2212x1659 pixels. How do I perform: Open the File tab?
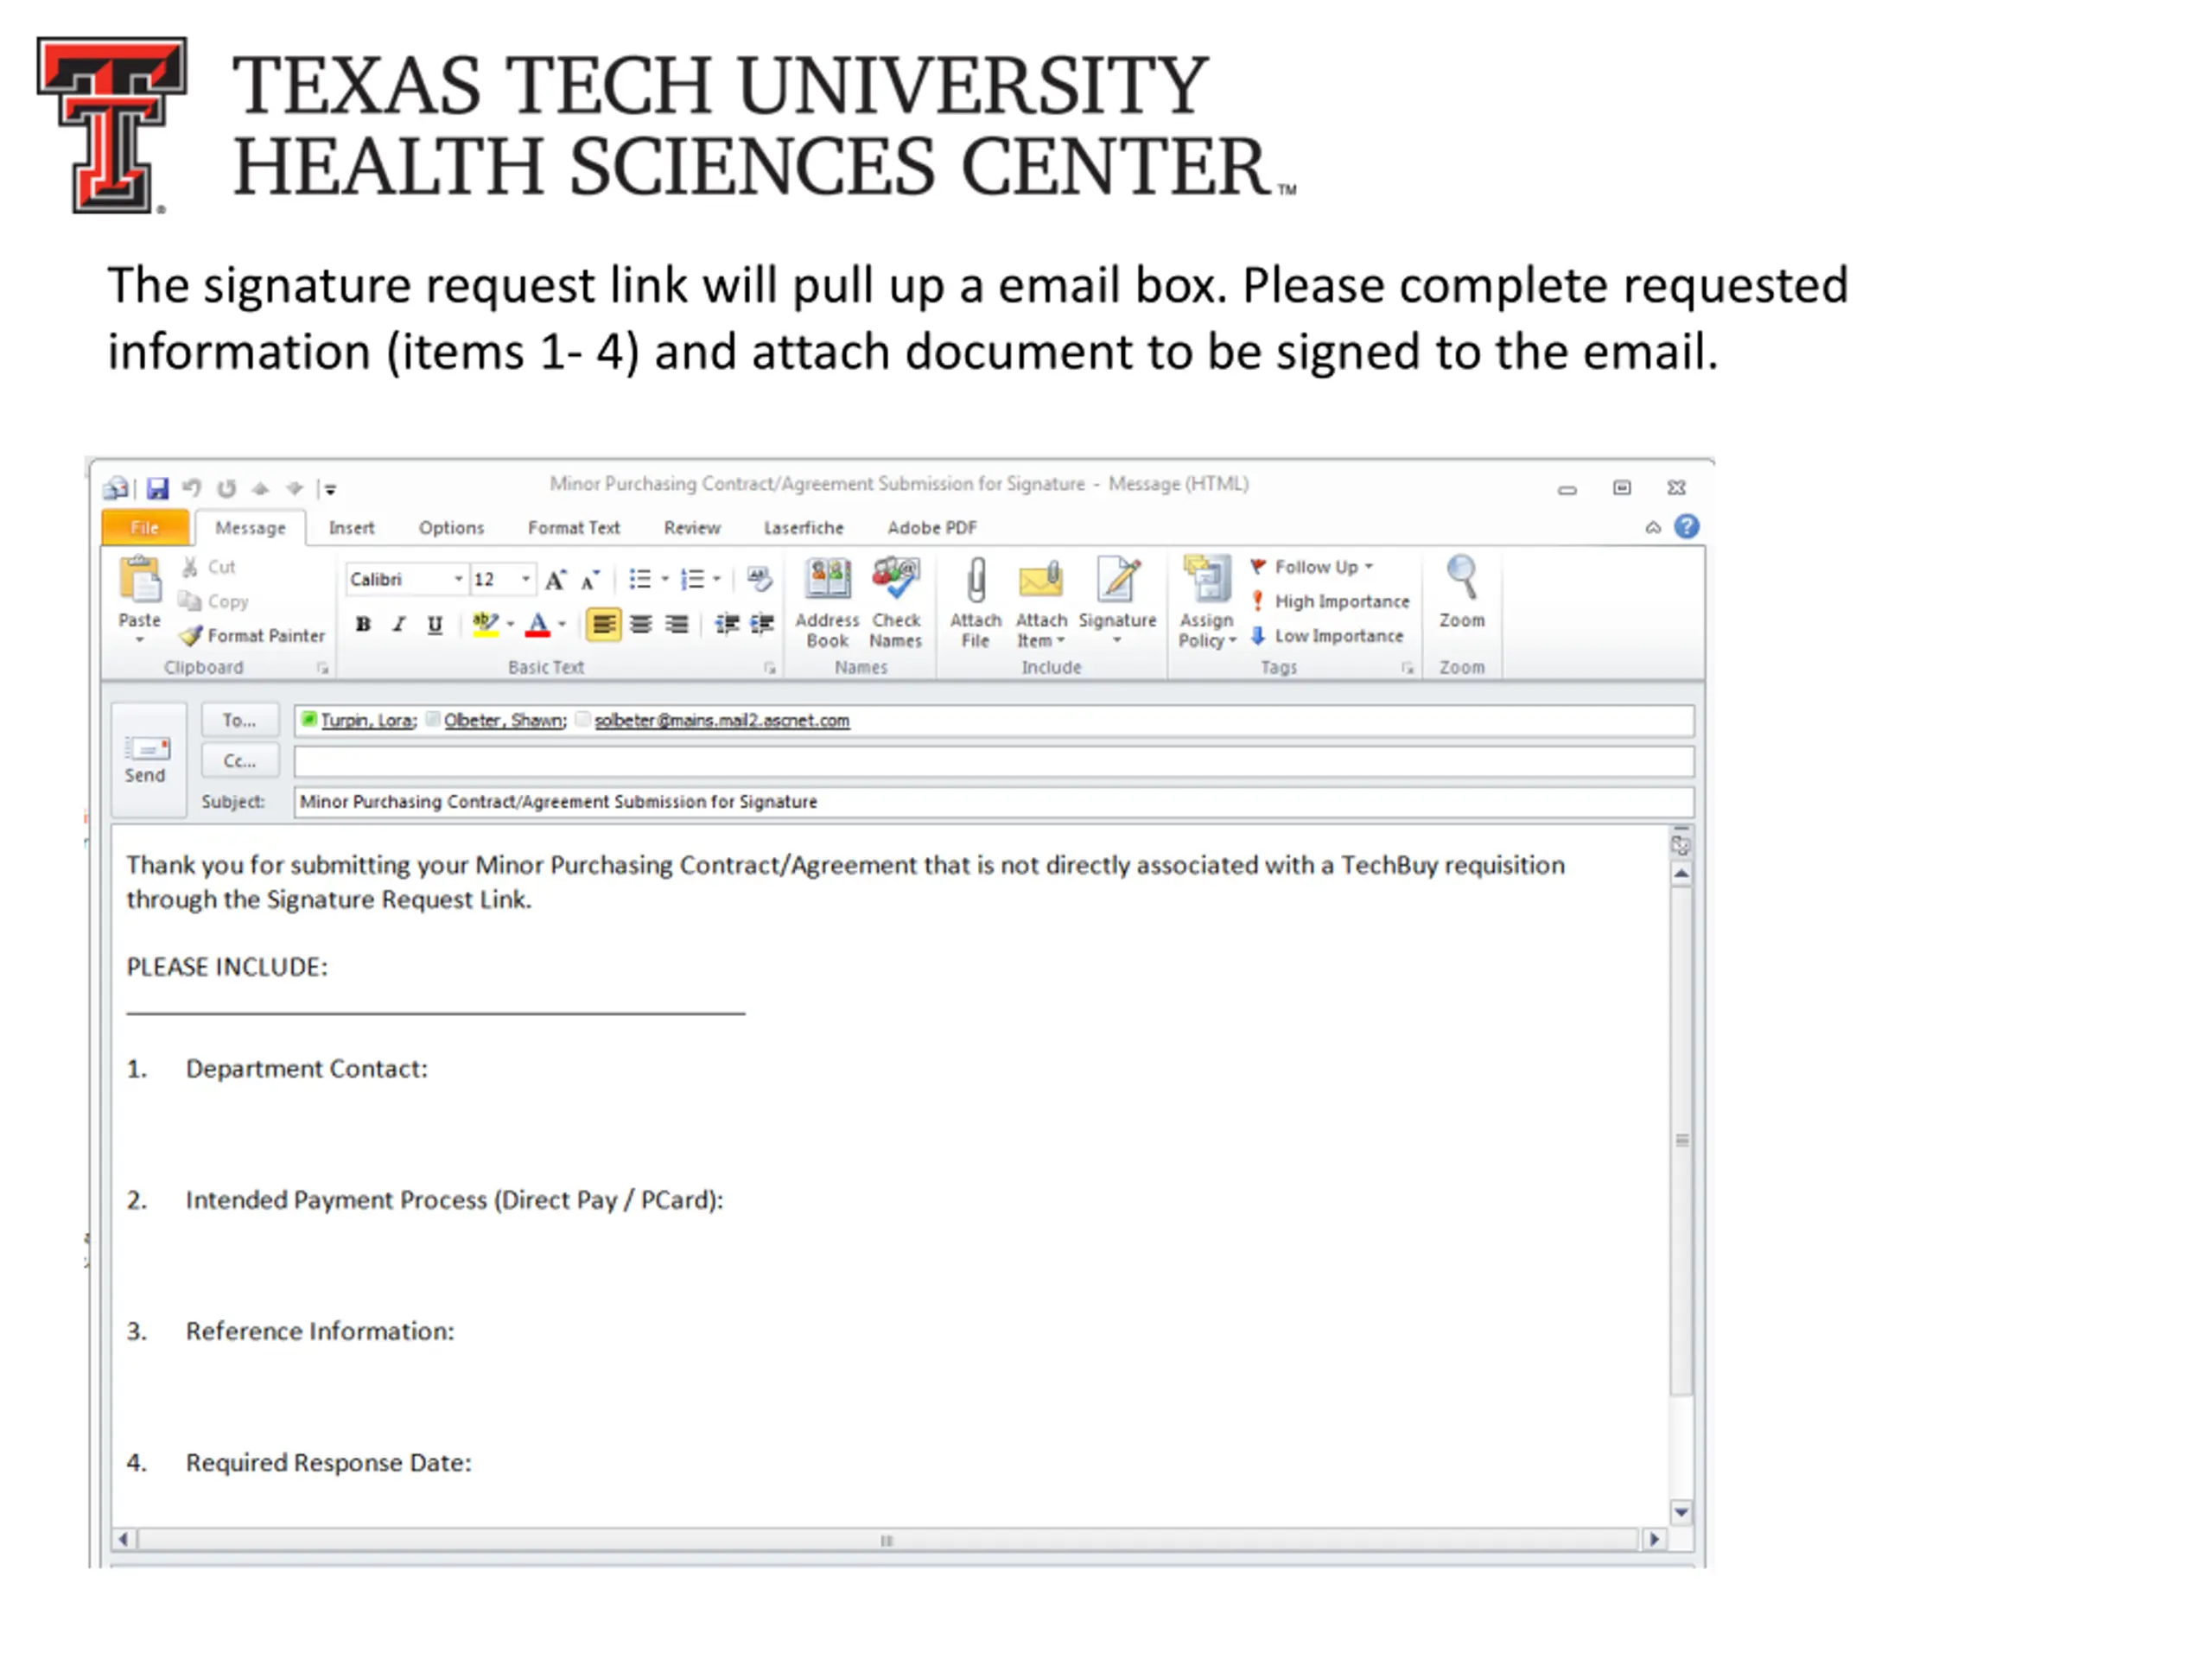tap(145, 527)
